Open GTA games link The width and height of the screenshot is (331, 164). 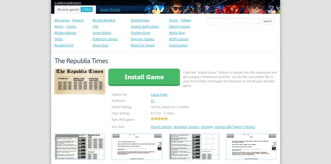pyautogui.click(x=95, y=26)
